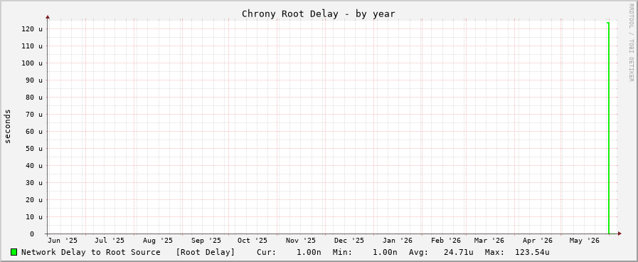Click the '100 u' y-axis tick label
The width and height of the screenshot is (638, 262).
[32, 63]
